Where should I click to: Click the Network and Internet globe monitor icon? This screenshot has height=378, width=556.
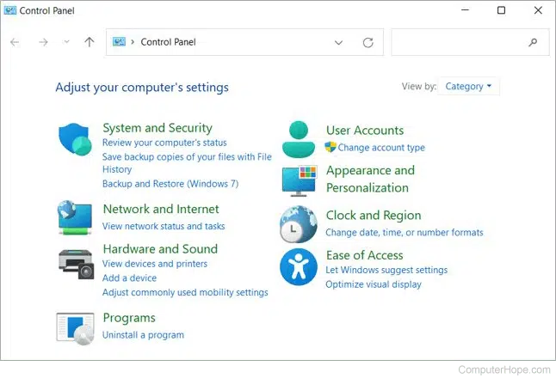(75, 217)
